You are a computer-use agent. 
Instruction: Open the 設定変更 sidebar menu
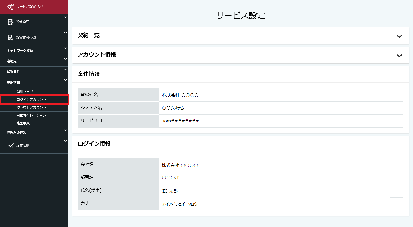click(x=34, y=22)
